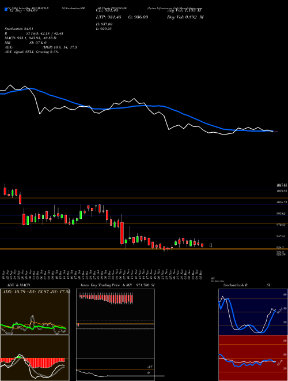This screenshot has height=381, width=288.
Task: Click the 'Day Vol: 0.892 M' text
Action: (x=185, y=17)
